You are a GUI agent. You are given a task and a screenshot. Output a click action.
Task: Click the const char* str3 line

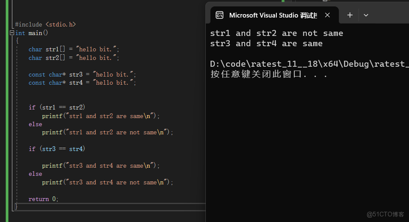(82, 74)
